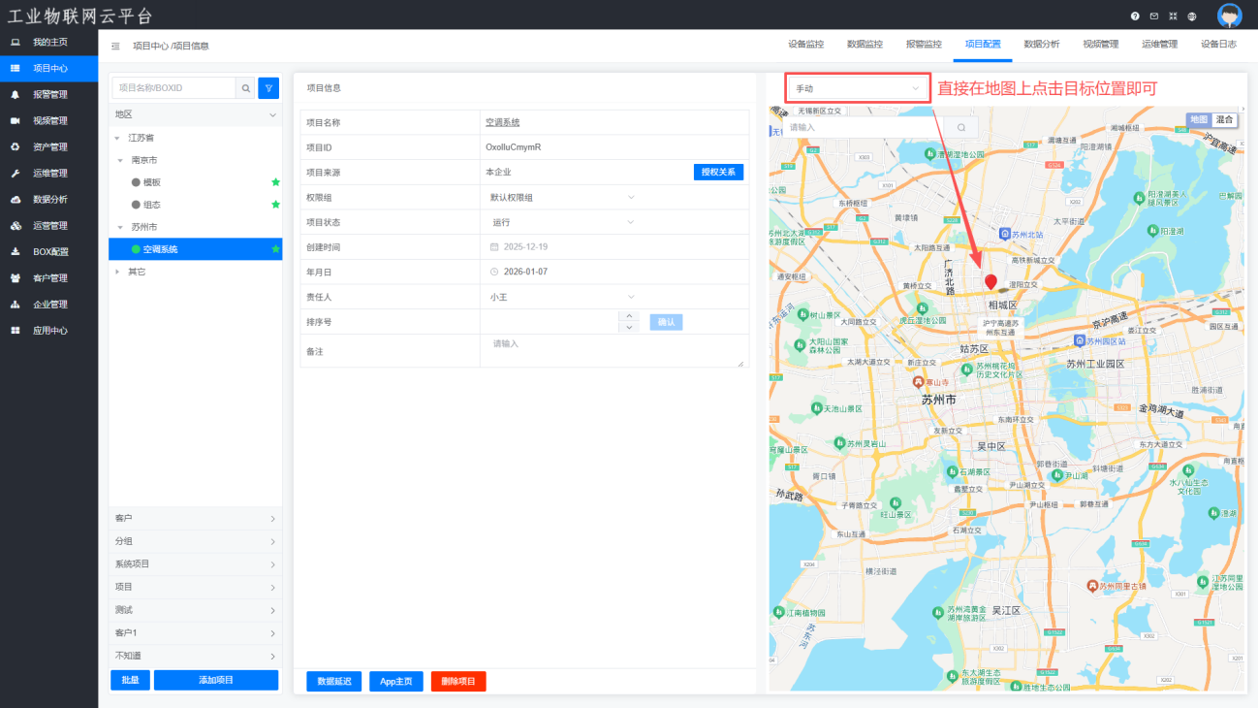The image size is (1258, 708).
Task: Click the fullscreen toggle icon in header
Action: coord(1173,16)
